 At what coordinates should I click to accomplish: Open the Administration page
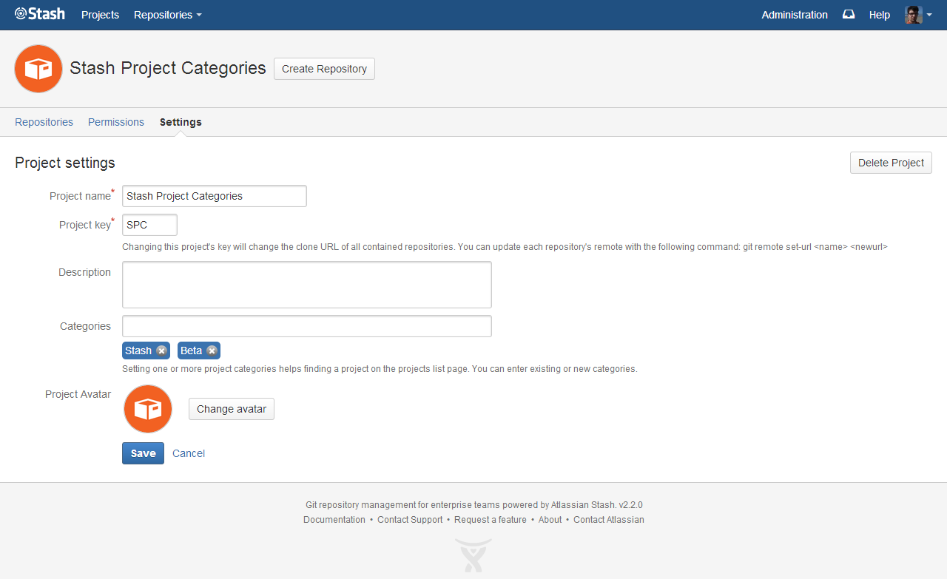click(x=795, y=15)
